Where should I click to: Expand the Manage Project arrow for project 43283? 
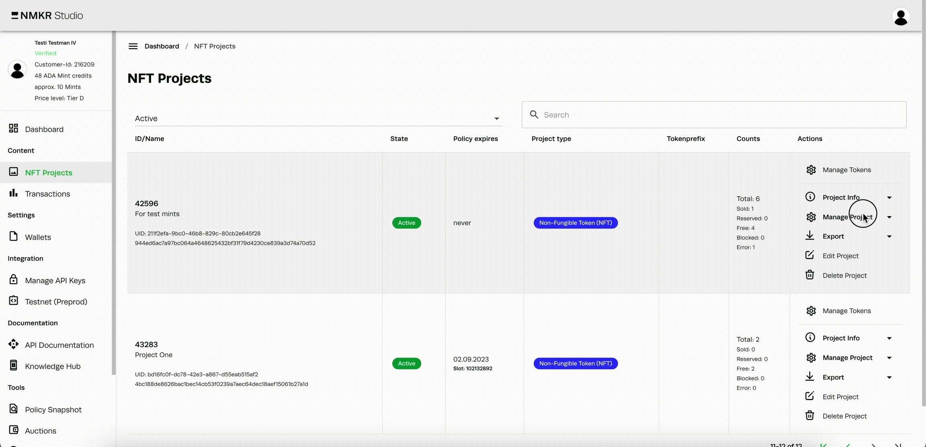coord(889,358)
